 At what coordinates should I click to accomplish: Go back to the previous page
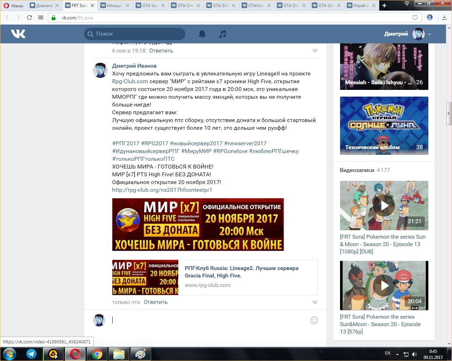tap(7, 18)
